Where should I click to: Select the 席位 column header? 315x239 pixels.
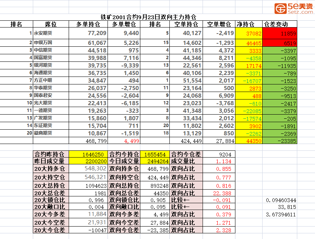tap(51, 24)
